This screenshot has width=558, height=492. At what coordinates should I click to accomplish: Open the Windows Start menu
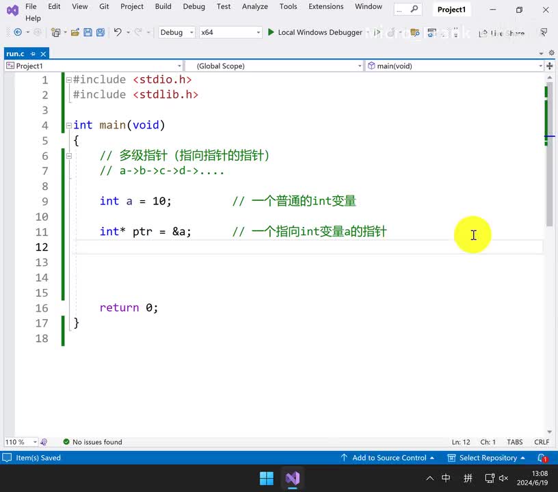point(267,478)
